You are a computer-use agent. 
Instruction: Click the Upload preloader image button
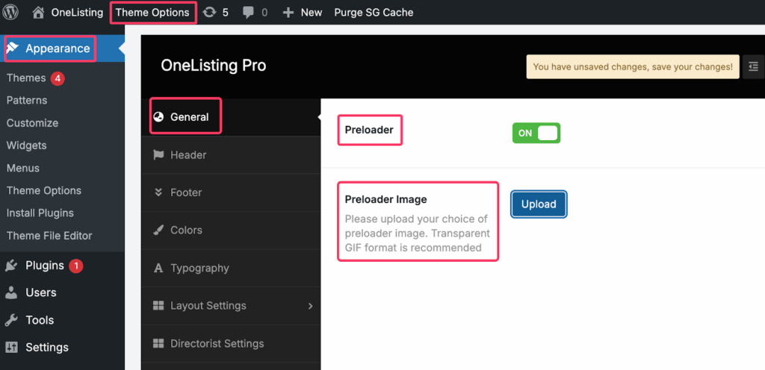[x=539, y=204]
